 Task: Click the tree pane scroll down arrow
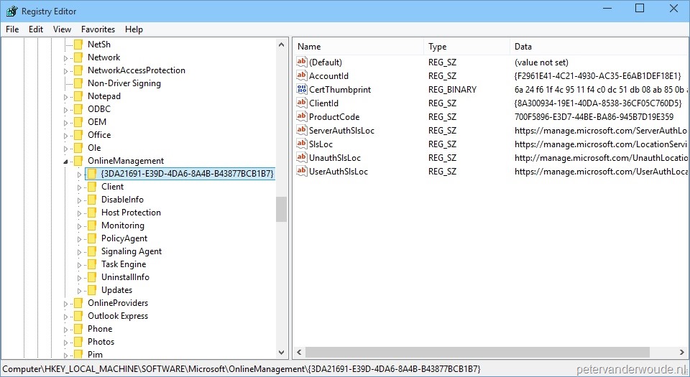282,353
